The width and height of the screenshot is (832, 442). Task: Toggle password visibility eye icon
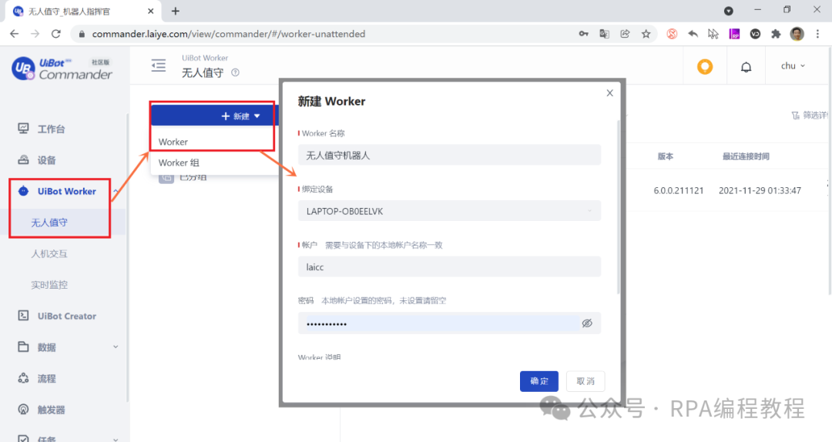pos(587,323)
